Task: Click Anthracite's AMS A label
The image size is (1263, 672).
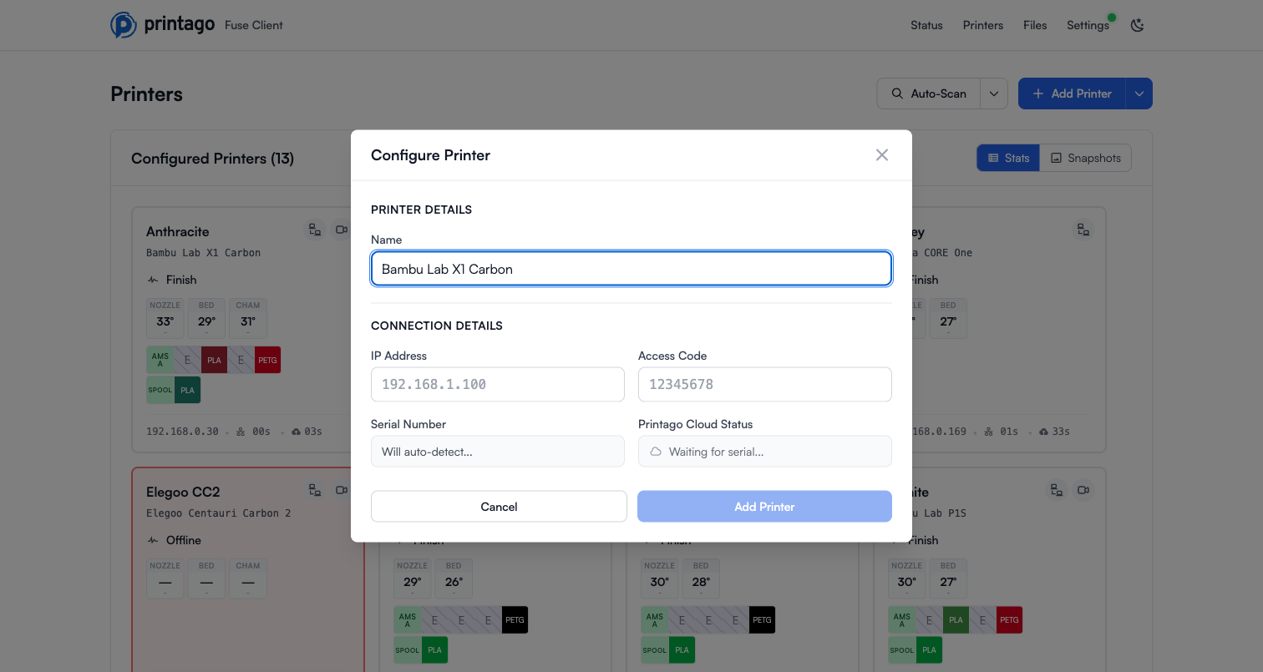Action: point(160,360)
